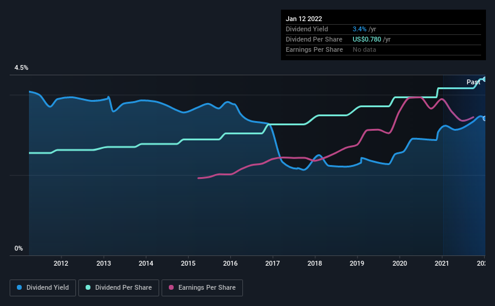Click the blue Dividend Yield legend dot
Image resolution: width=495 pixels, height=306 pixels.
tap(19, 287)
